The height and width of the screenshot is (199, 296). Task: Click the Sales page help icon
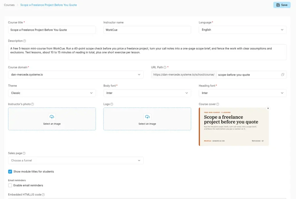tap(24, 153)
